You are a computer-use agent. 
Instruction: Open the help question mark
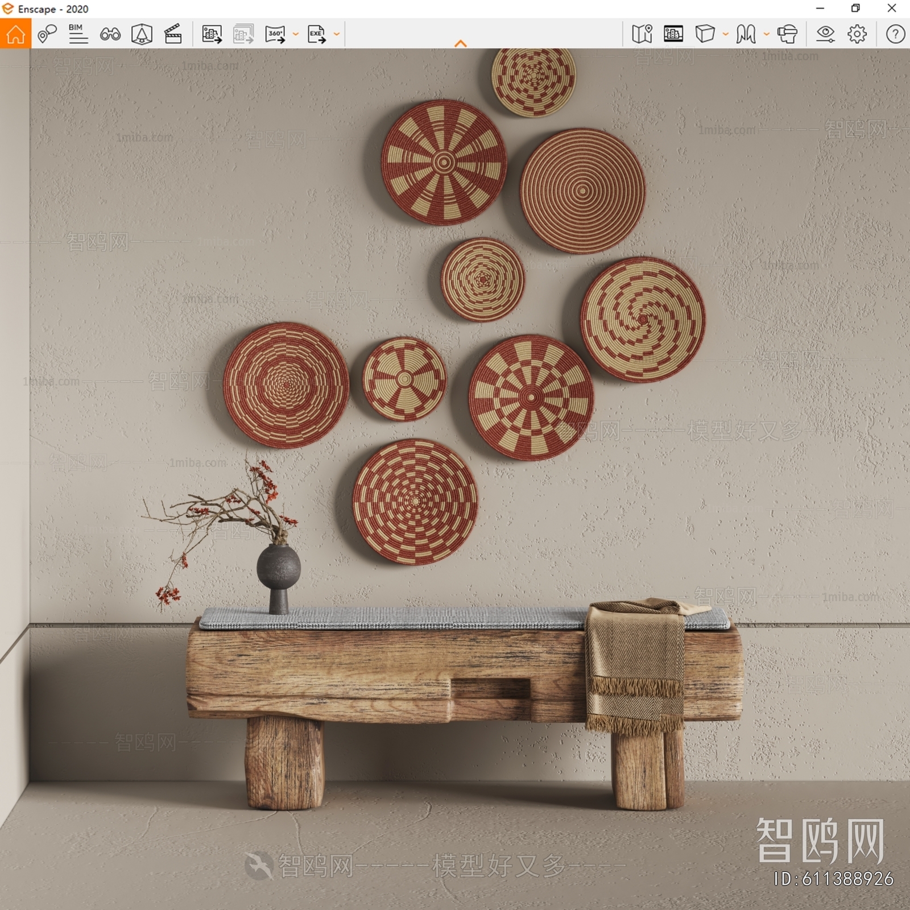895,34
